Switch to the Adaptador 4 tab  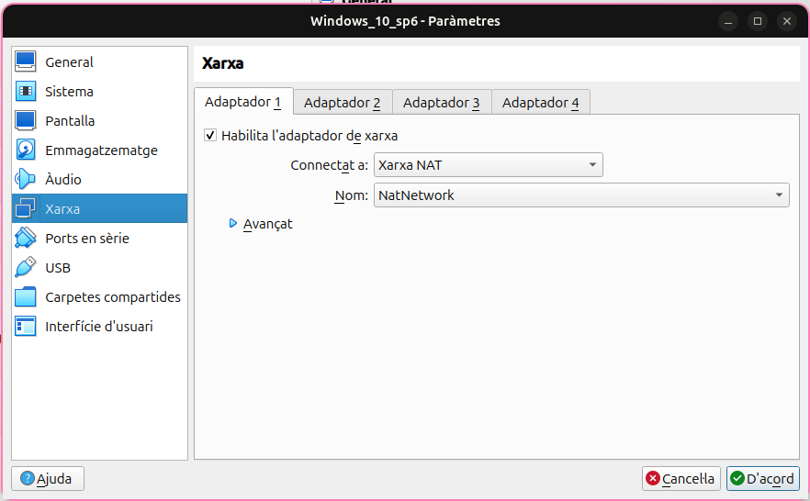tap(540, 103)
